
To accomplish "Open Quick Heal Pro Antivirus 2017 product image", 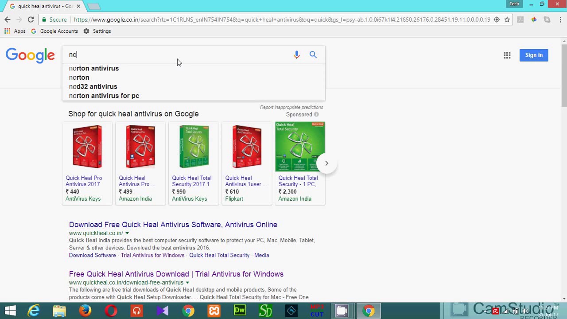I will coord(87,147).
